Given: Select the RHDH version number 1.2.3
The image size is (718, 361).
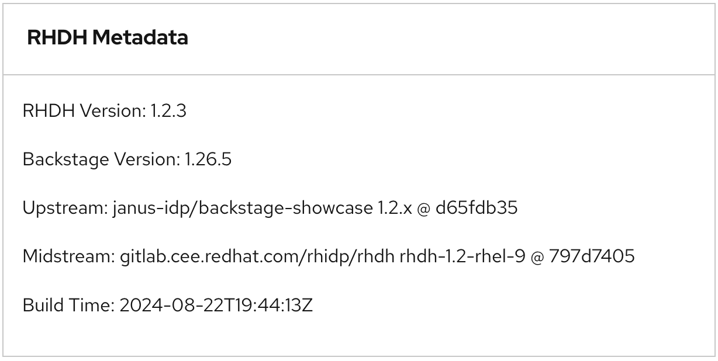Looking at the screenshot, I should point(168,110).
